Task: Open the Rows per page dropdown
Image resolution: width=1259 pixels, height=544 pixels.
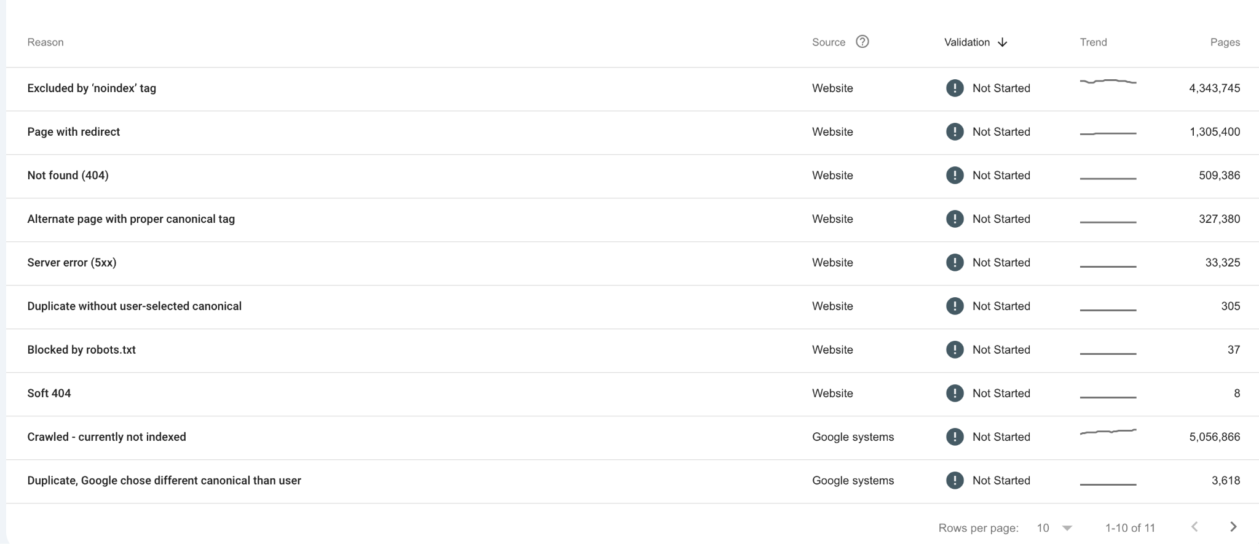Action: tap(1055, 528)
